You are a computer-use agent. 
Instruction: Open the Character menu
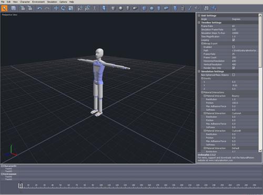click(25, 2)
